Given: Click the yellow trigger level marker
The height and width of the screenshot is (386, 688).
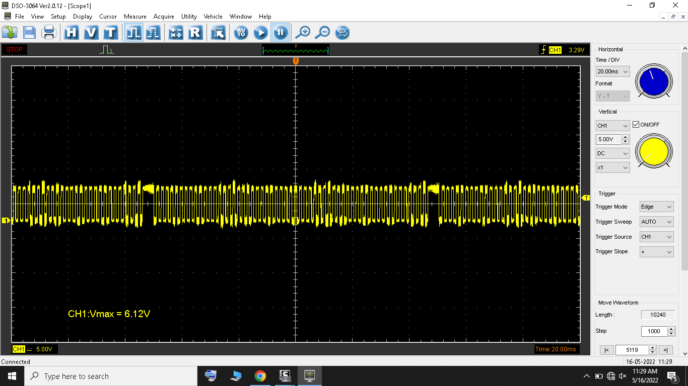Looking at the screenshot, I should click(x=586, y=198).
